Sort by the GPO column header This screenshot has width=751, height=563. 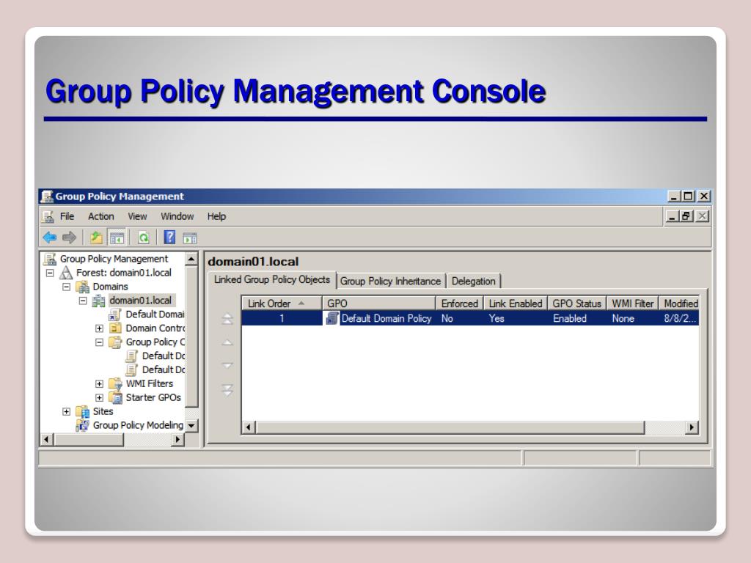pos(379,303)
